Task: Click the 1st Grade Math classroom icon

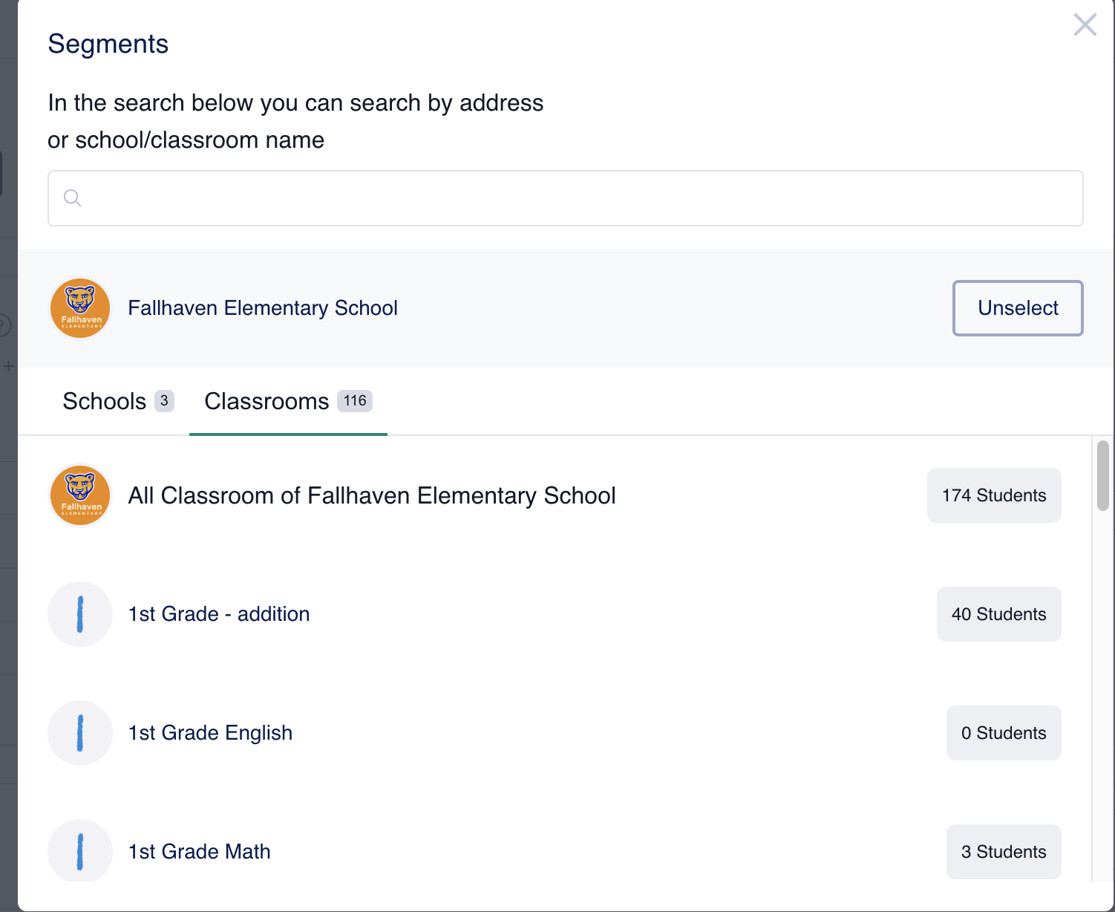Action: pyautogui.click(x=80, y=851)
